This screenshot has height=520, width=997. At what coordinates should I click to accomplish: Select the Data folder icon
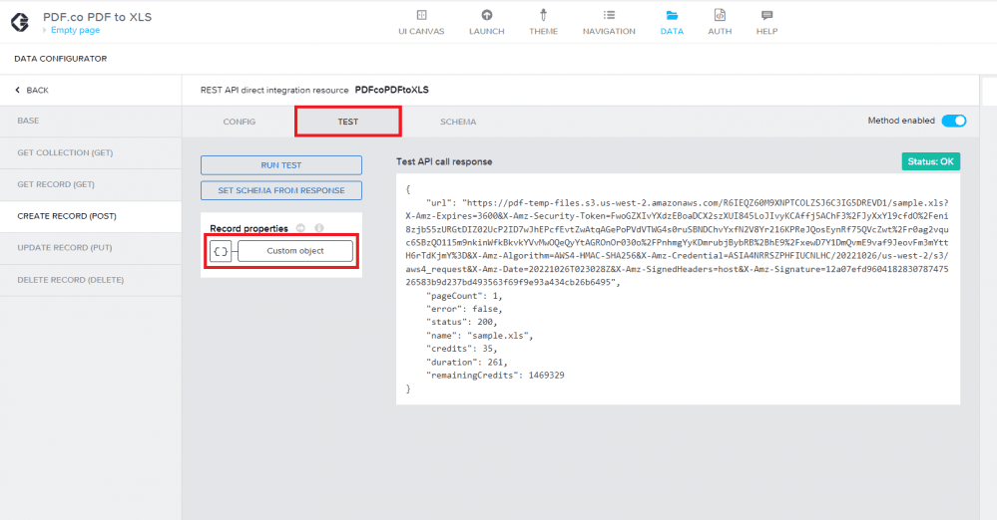pyautogui.click(x=672, y=15)
